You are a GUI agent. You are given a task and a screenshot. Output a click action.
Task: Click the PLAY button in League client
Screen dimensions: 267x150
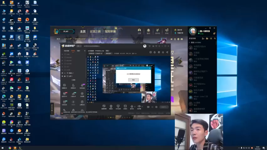66,31
